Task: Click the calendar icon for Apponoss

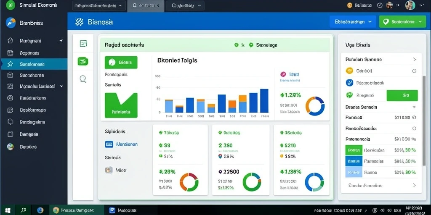Action: point(10,53)
